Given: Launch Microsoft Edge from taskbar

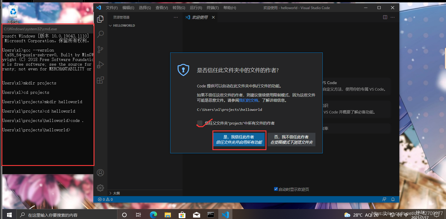Looking at the screenshot, I should (x=153, y=215).
